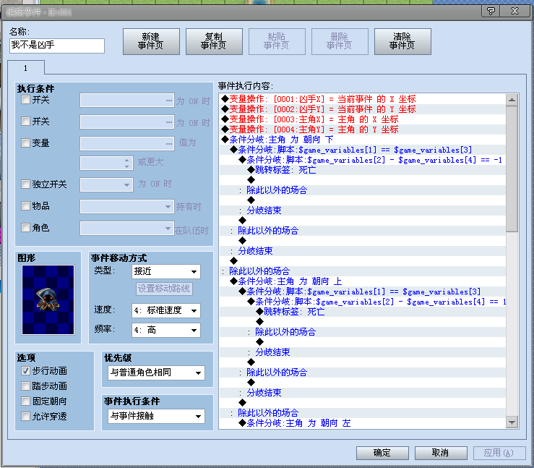534x468 pixels.
Task: Uncheck the 步行动画 option
Action: click(x=25, y=370)
